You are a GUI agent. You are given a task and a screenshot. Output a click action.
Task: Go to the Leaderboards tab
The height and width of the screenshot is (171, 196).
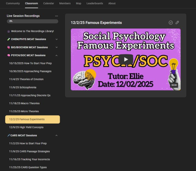pos(95,3)
